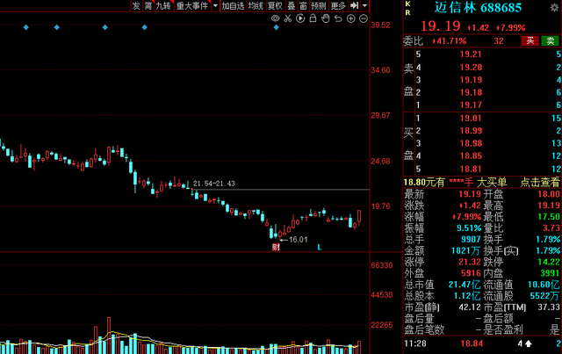Click 加自选 to add to watchlist
Screen dimensions: 562x354
233,6
